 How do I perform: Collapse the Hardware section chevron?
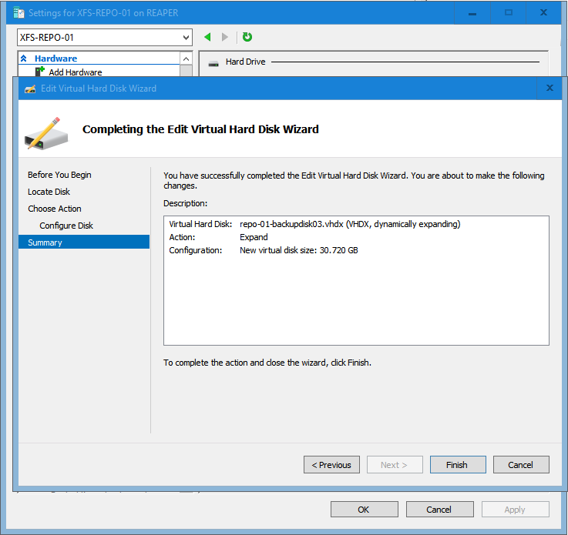pos(24,59)
